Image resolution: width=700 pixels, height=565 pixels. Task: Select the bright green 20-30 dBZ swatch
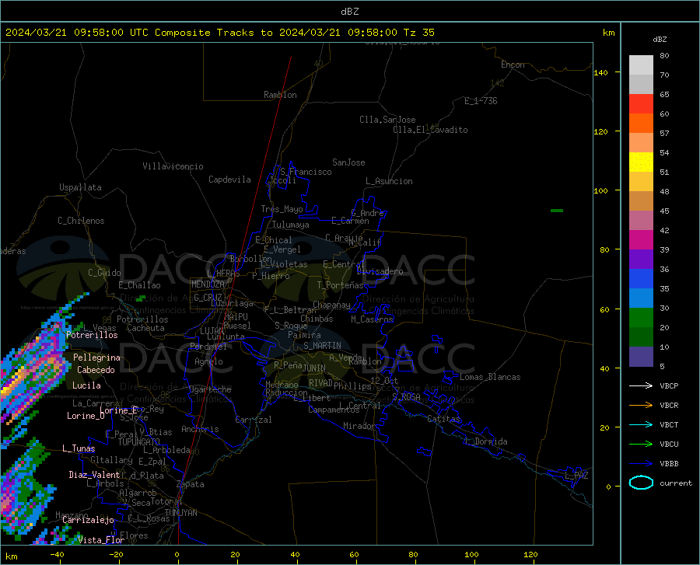[641, 318]
